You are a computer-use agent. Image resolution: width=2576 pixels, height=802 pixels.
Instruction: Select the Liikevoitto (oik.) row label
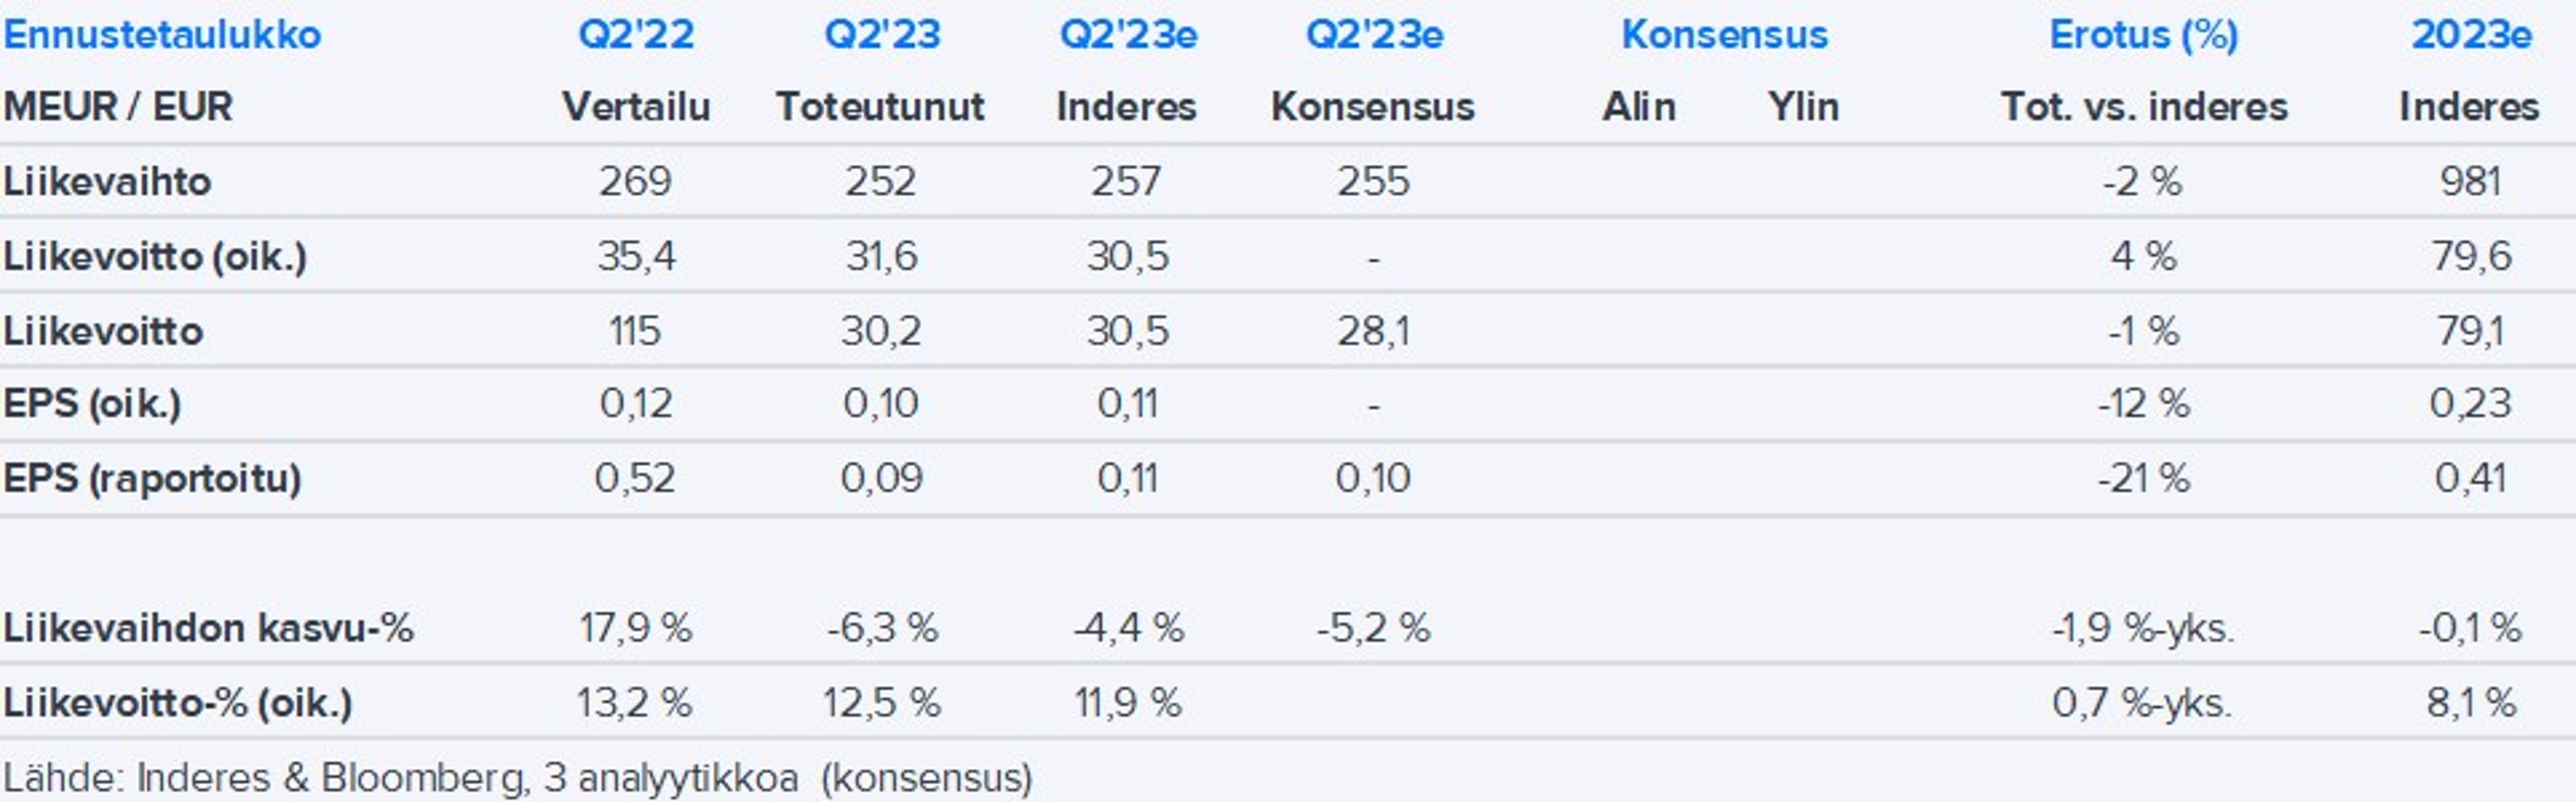[x=155, y=257]
